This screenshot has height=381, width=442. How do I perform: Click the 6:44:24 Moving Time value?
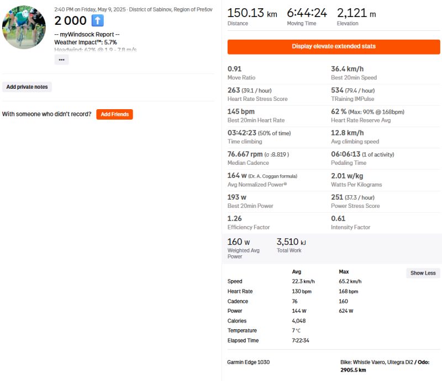(x=307, y=13)
